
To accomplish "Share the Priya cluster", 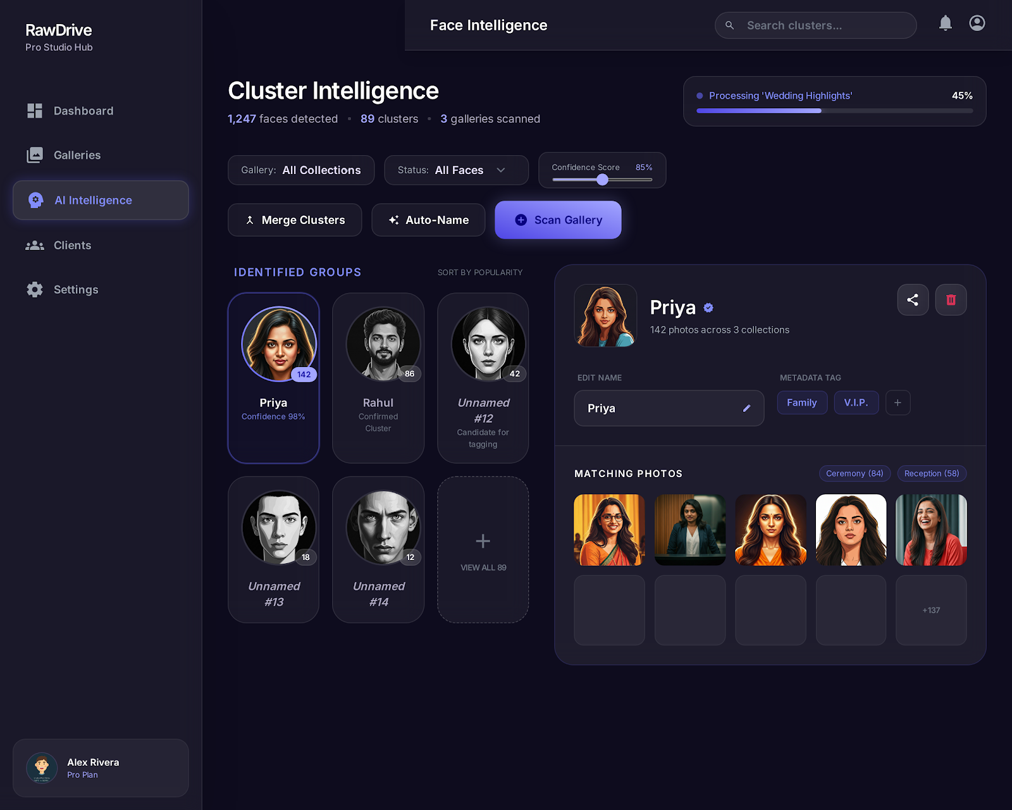I will point(912,300).
